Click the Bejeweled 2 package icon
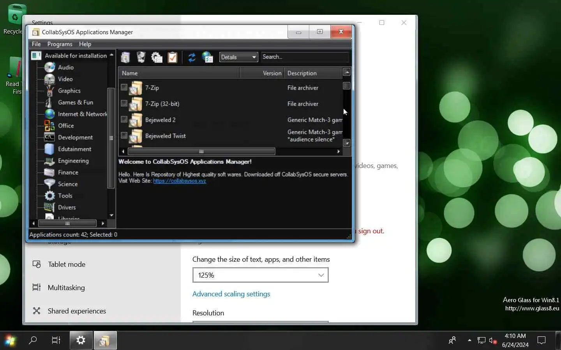The height and width of the screenshot is (350, 561). 136,120
